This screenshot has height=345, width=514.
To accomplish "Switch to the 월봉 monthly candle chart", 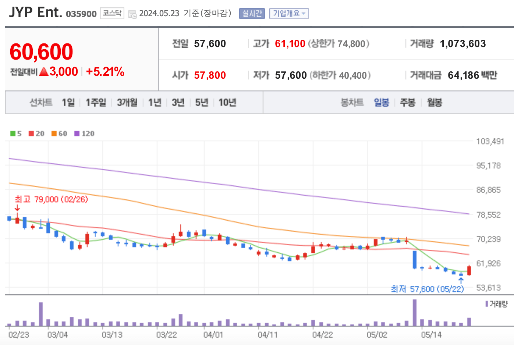I will (435, 102).
